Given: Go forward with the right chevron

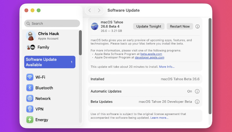Looking at the screenshot, I should pos(99,10).
